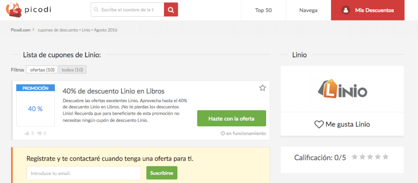Click the red search magnifier button
Viewport: 418px width, 183px height.
pyautogui.click(x=171, y=10)
